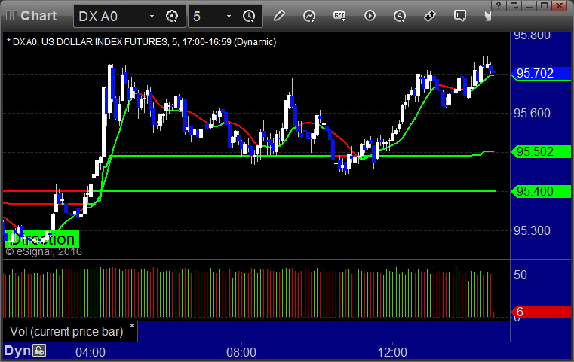Click the 95.300 price axis label
This screenshot has height=362, width=574.
pyautogui.click(x=532, y=230)
